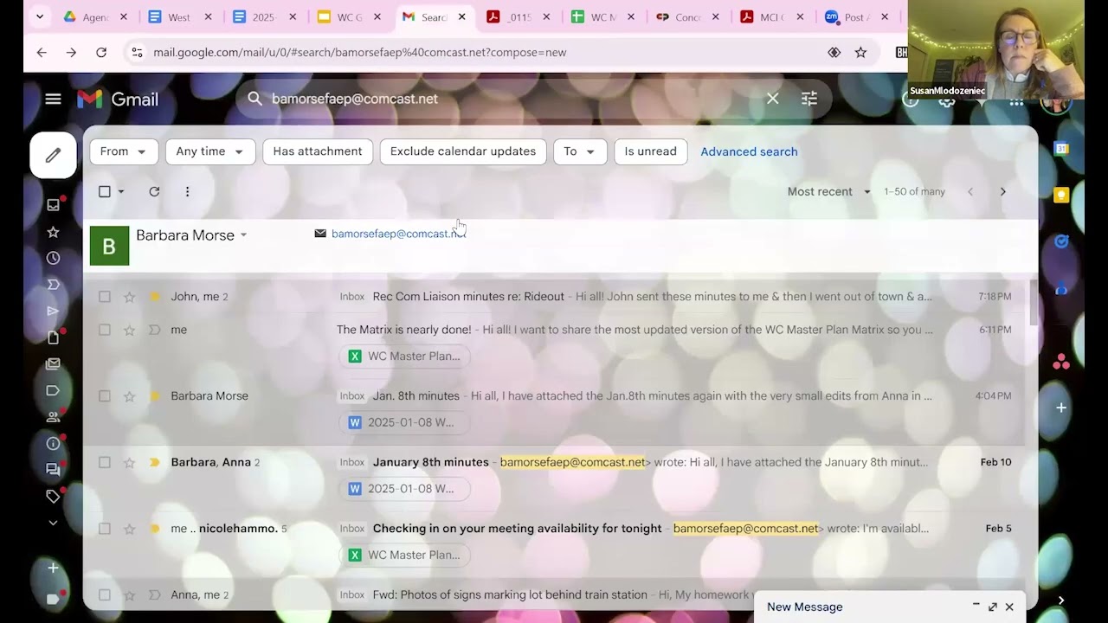Open Google Calendar side panel
Image resolution: width=1108 pixels, height=623 pixels.
(x=1061, y=149)
